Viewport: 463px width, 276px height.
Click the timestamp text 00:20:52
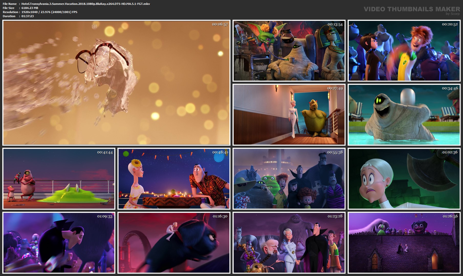(450, 24)
